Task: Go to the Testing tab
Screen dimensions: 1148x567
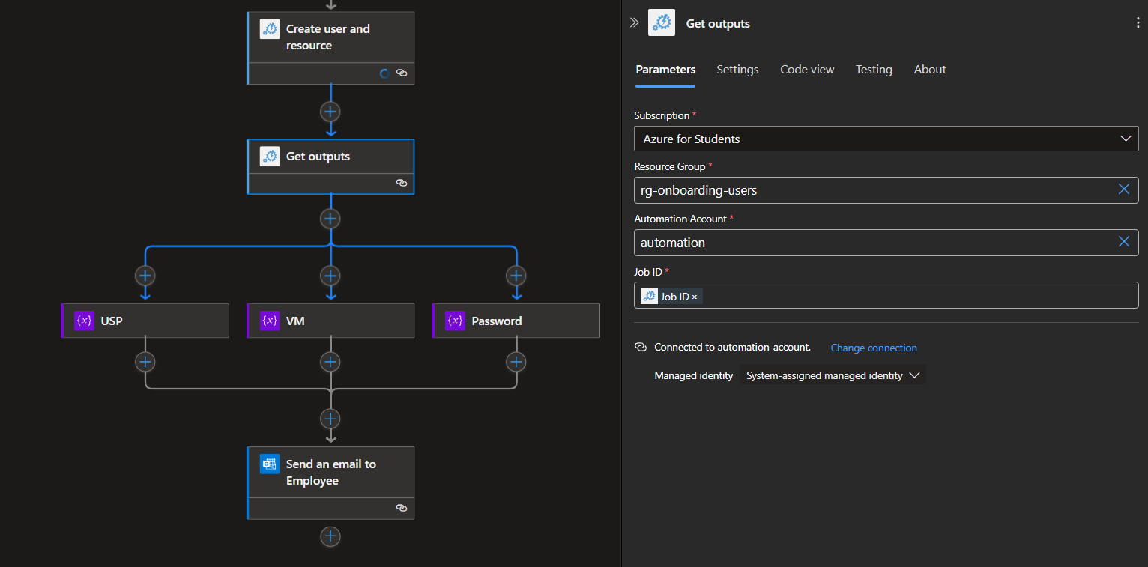Action: [874, 70]
